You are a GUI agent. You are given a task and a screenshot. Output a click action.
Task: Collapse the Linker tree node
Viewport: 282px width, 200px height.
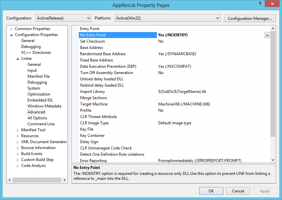pos(18,59)
